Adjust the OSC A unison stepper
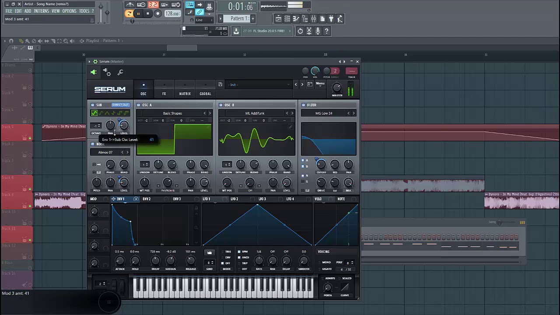This screenshot has height=315, width=560. [x=144, y=164]
